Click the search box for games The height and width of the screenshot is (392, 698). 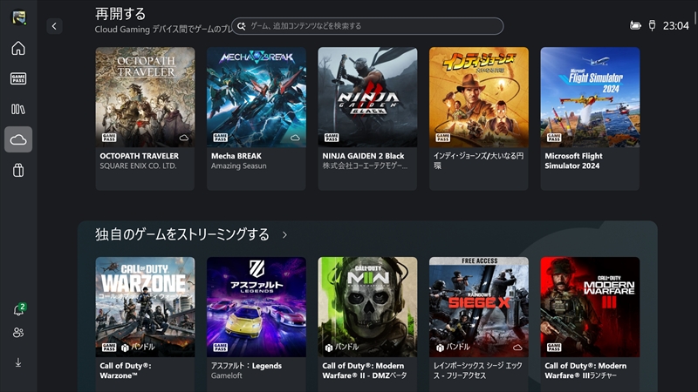pos(367,26)
